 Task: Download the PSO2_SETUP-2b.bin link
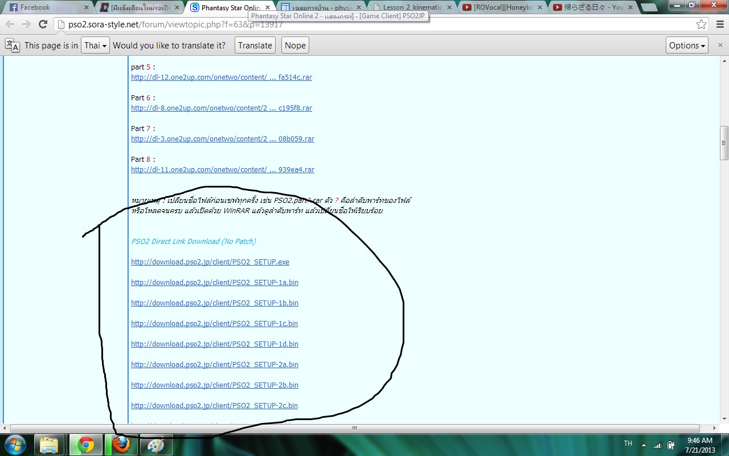[x=215, y=385]
